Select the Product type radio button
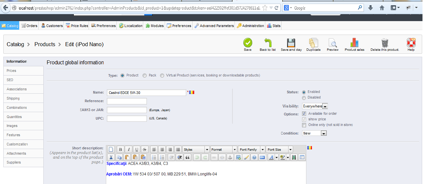 pyautogui.click(x=122, y=76)
